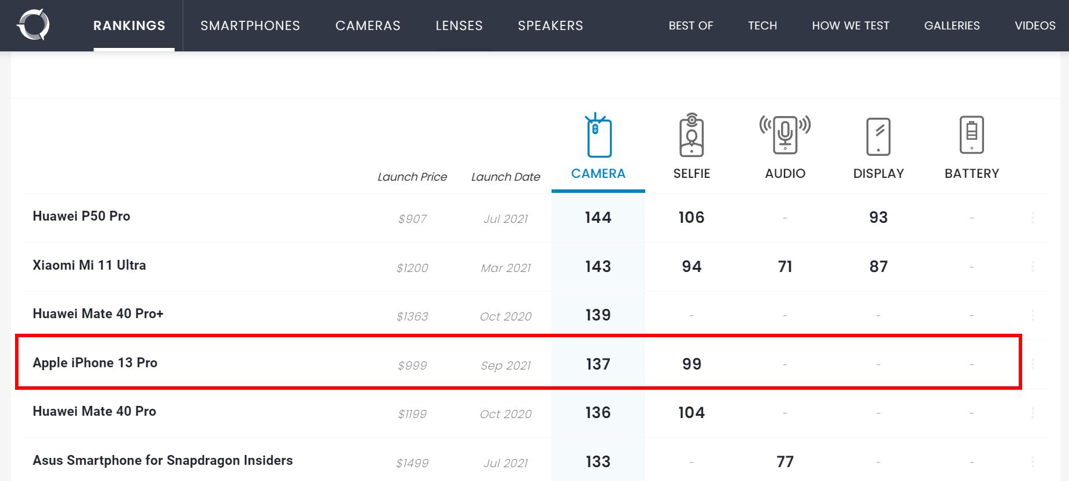This screenshot has width=1069, height=481.
Task: Select the Selfie camera icon
Action: [x=691, y=135]
